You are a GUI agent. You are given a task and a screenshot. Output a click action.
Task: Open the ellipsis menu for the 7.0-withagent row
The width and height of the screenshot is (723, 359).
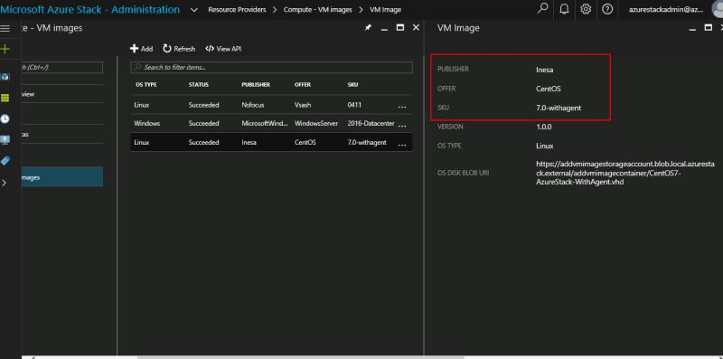402,145
